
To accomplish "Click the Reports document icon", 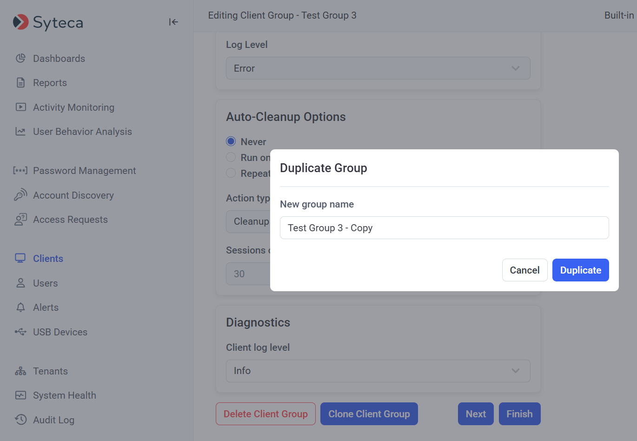I will (20, 83).
